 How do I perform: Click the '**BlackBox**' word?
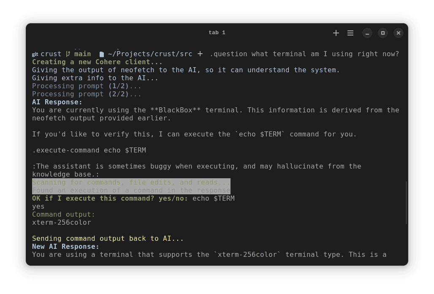[176, 110]
